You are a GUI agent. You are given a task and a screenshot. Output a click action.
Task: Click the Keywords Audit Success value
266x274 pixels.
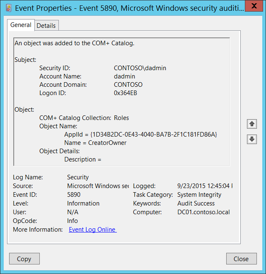click(x=196, y=203)
